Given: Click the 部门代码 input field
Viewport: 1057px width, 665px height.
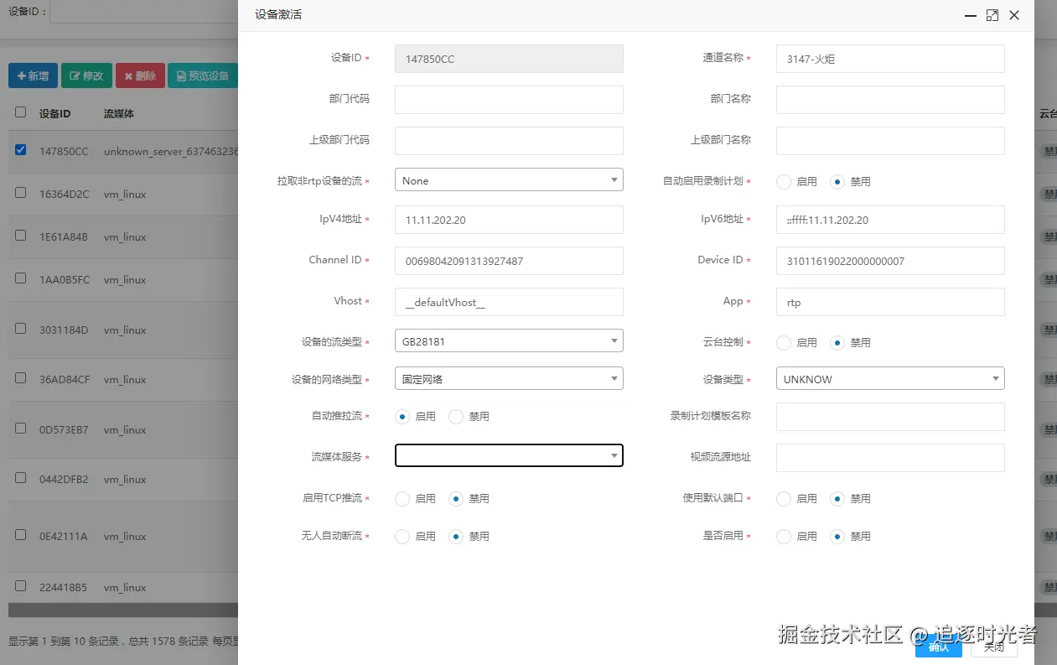Looking at the screenshot, I should [x=509, y=99].
